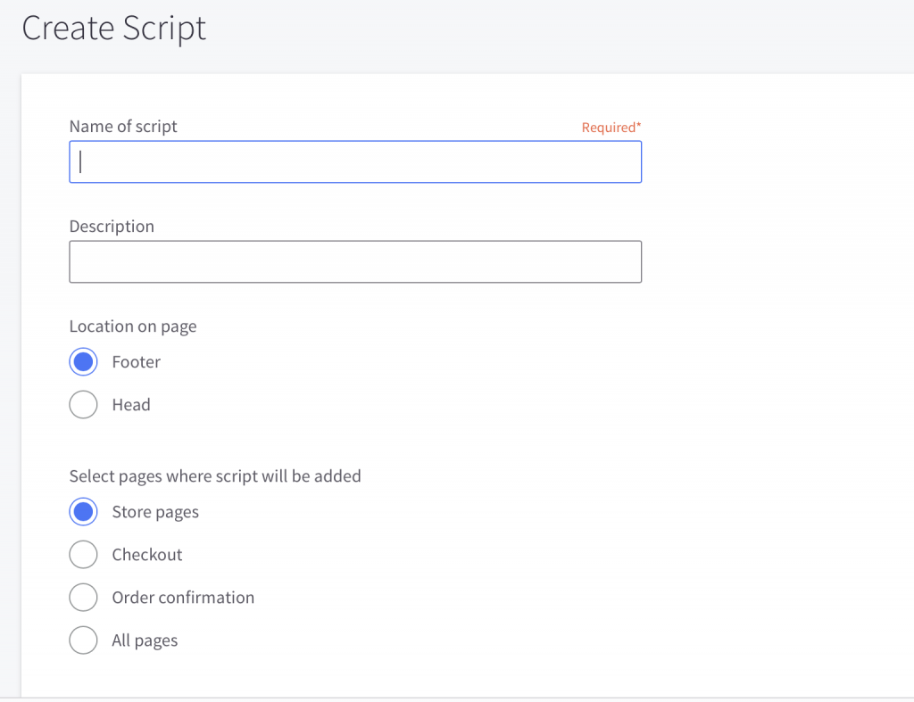Screen dimensions: 914x702
Task: Click the pages selection section heading
Action: click(214, 475)
